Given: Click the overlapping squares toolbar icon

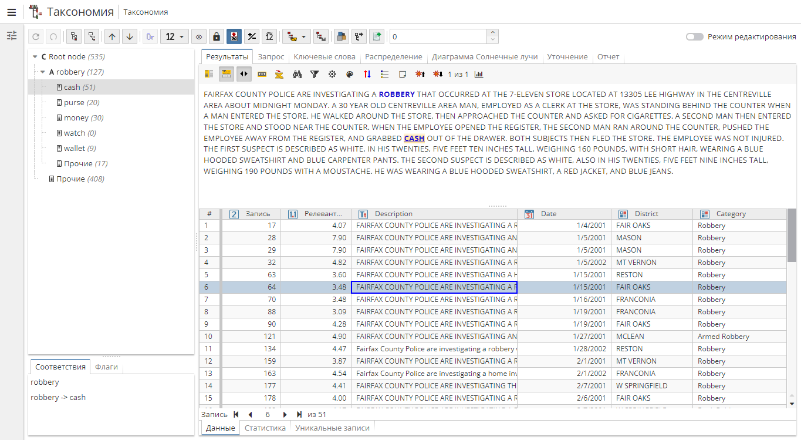Looking at the screenshot, I should [x=341, y=37].
